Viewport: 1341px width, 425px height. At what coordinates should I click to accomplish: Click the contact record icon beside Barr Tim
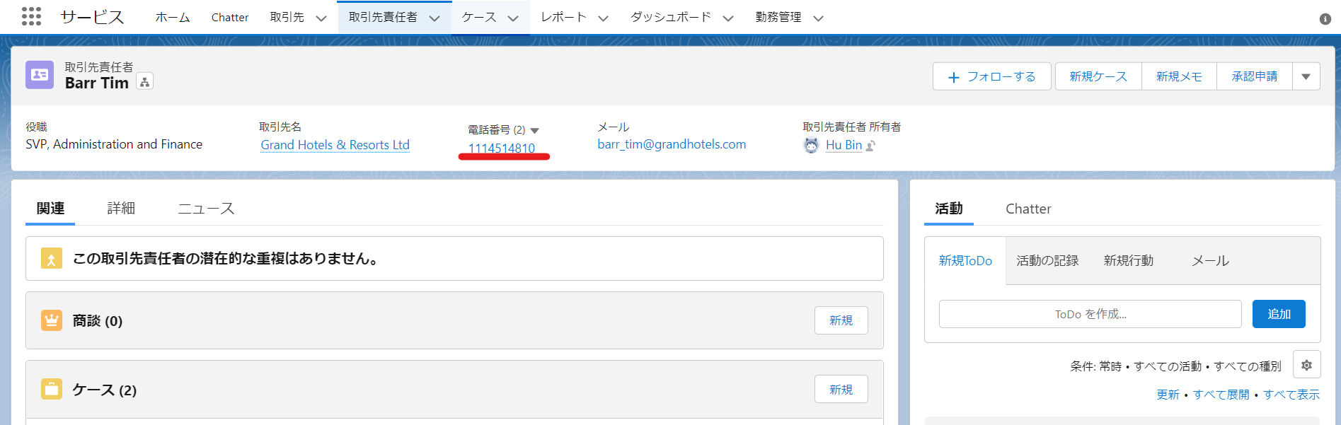[40, 75]
